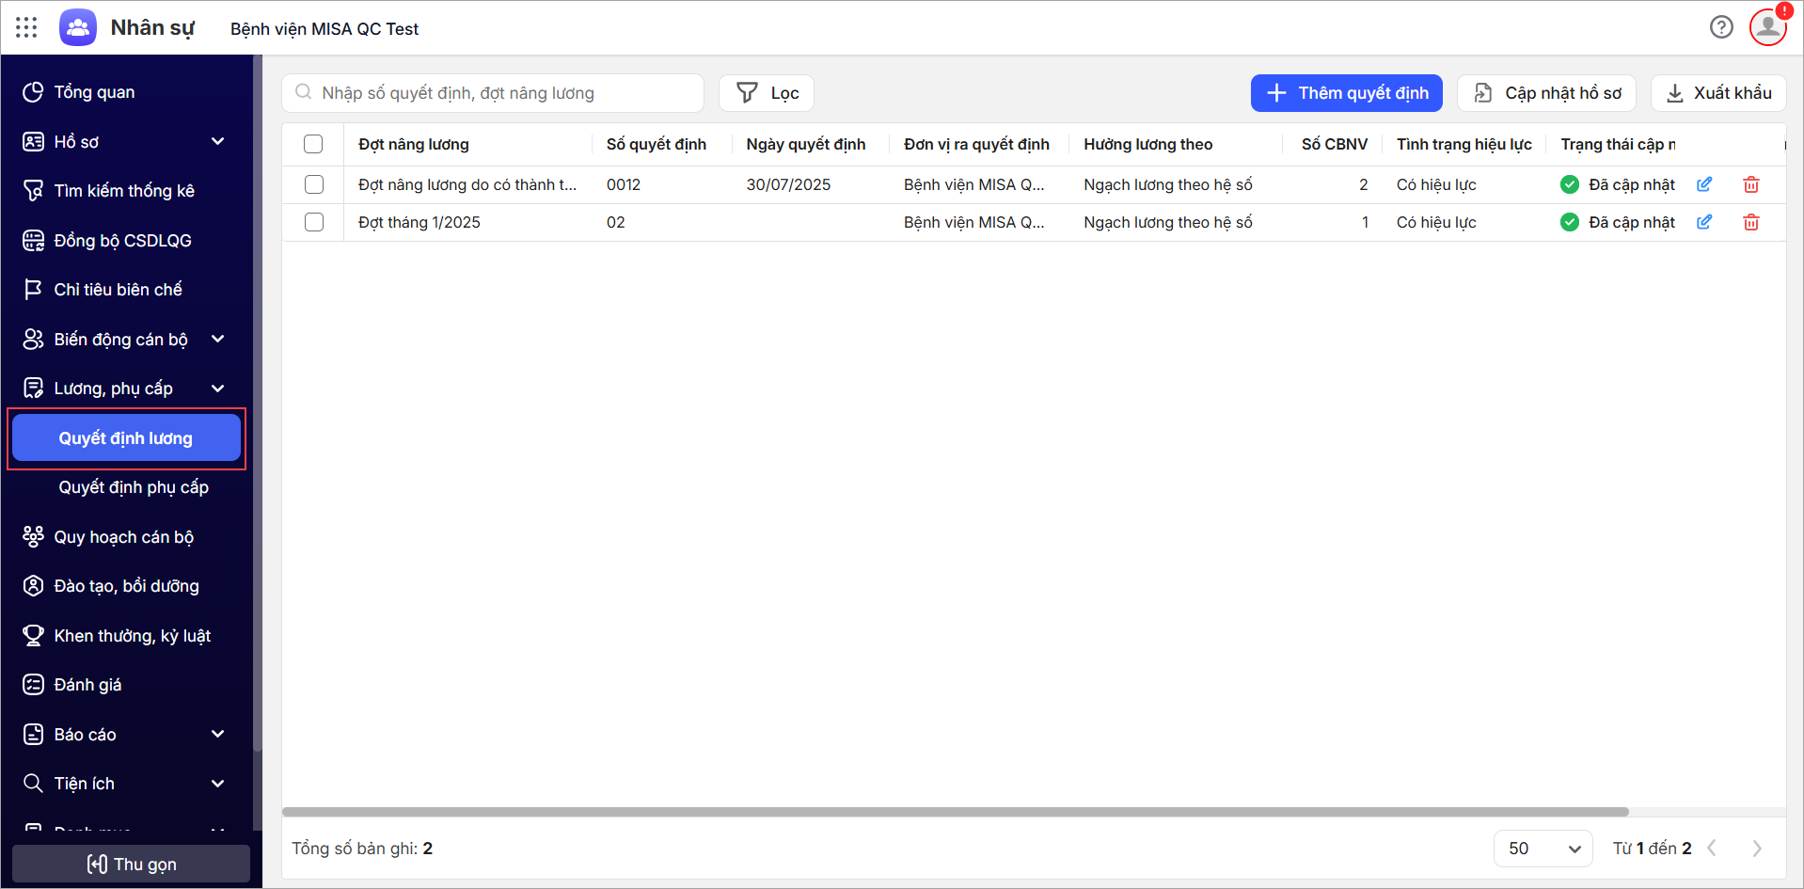This screenshot has width=1804, height=889.
Task: Tick checkbox for Đợt tháng 1/2025 row
Action: click(x=314, y=222)
